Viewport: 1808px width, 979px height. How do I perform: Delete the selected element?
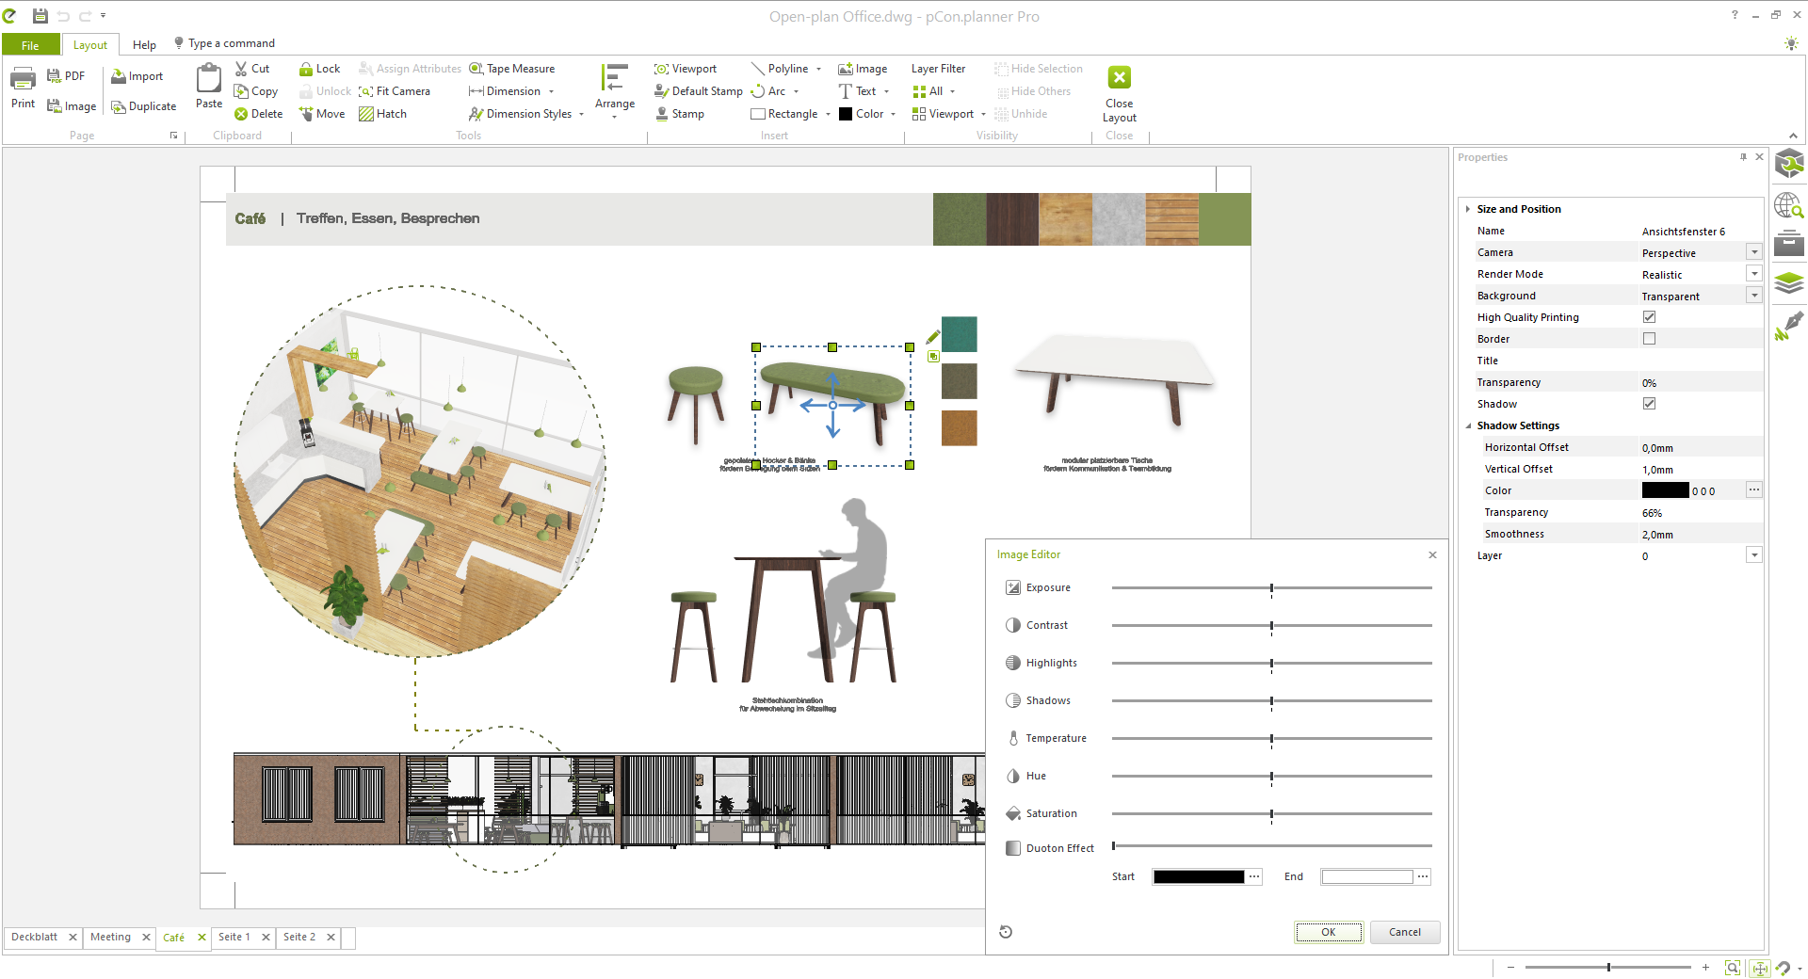point(259,114)
